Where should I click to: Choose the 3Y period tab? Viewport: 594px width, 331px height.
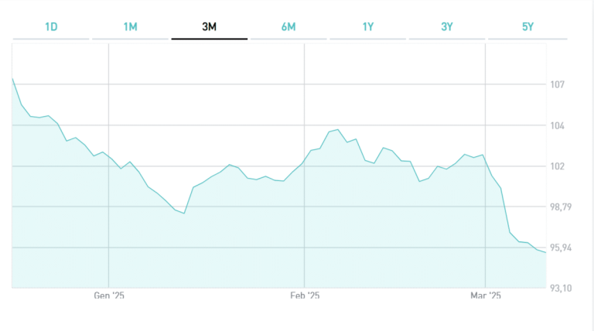447,27
